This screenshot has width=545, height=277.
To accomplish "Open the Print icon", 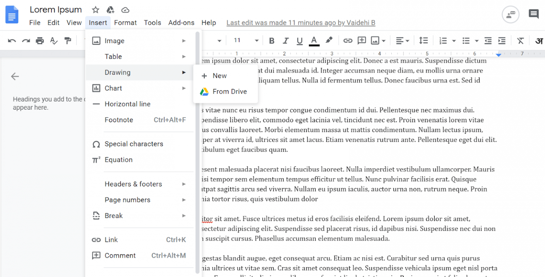I will (40, 40).
